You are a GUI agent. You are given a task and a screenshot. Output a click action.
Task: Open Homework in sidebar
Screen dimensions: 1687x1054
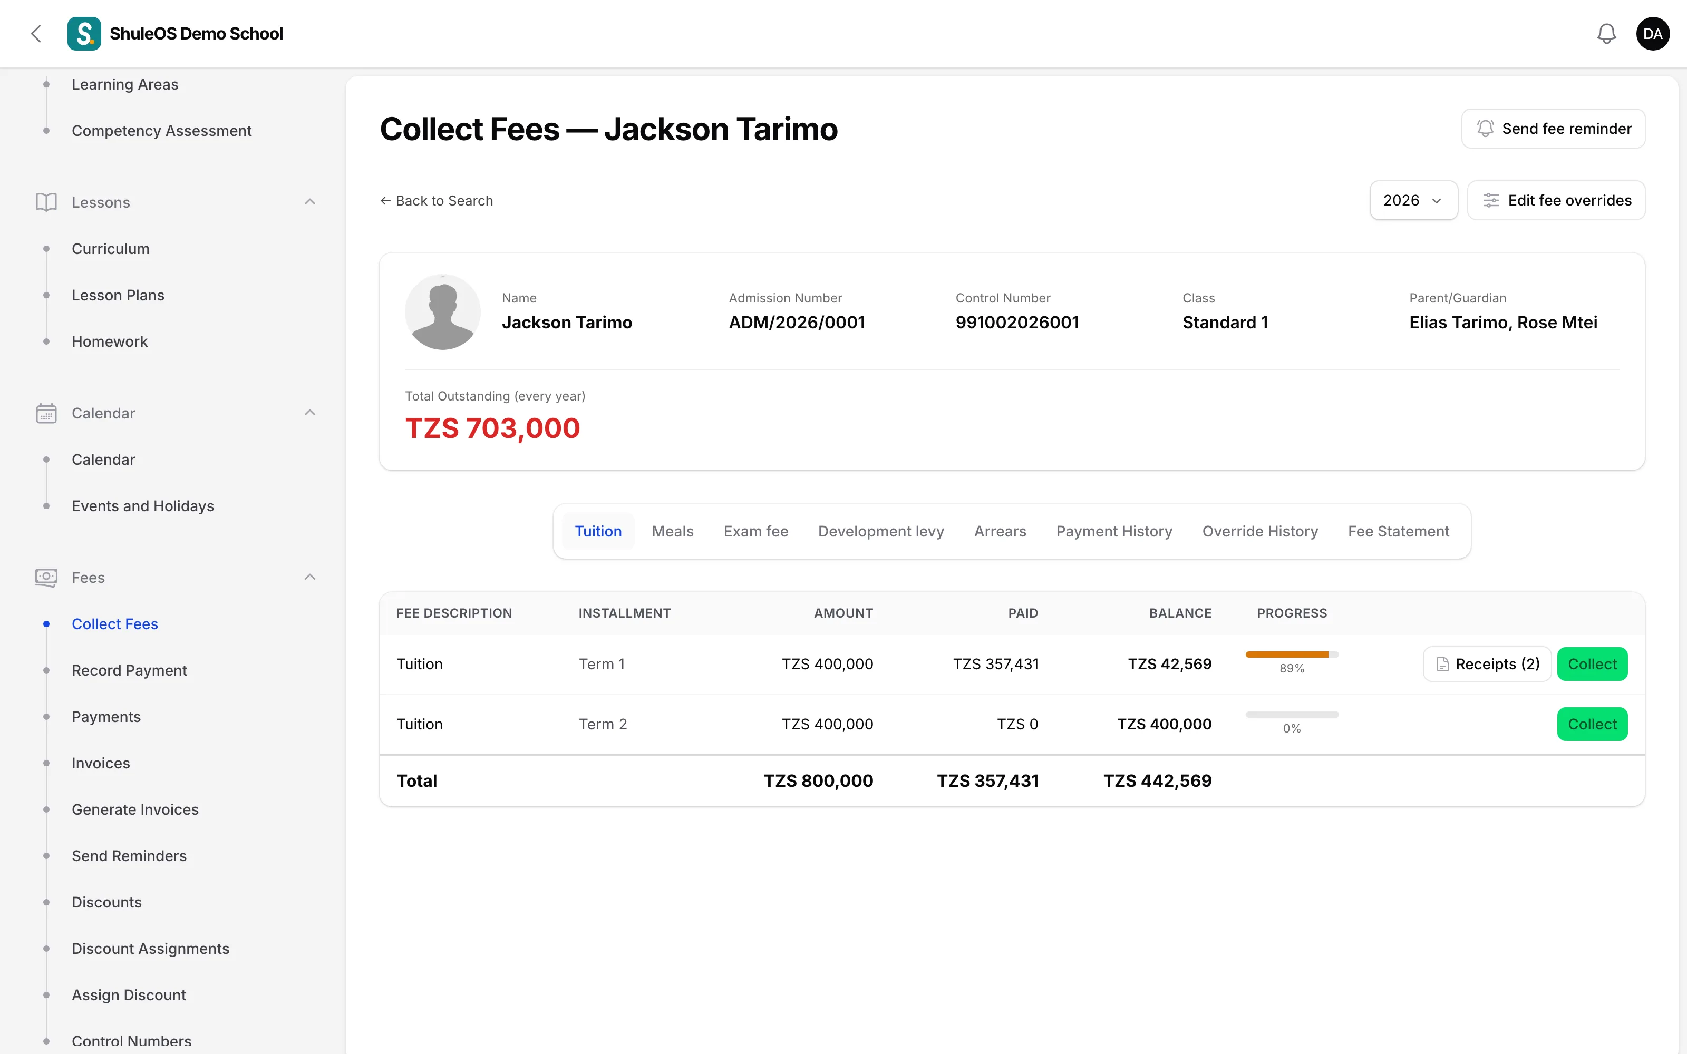[x=110, y=341]
